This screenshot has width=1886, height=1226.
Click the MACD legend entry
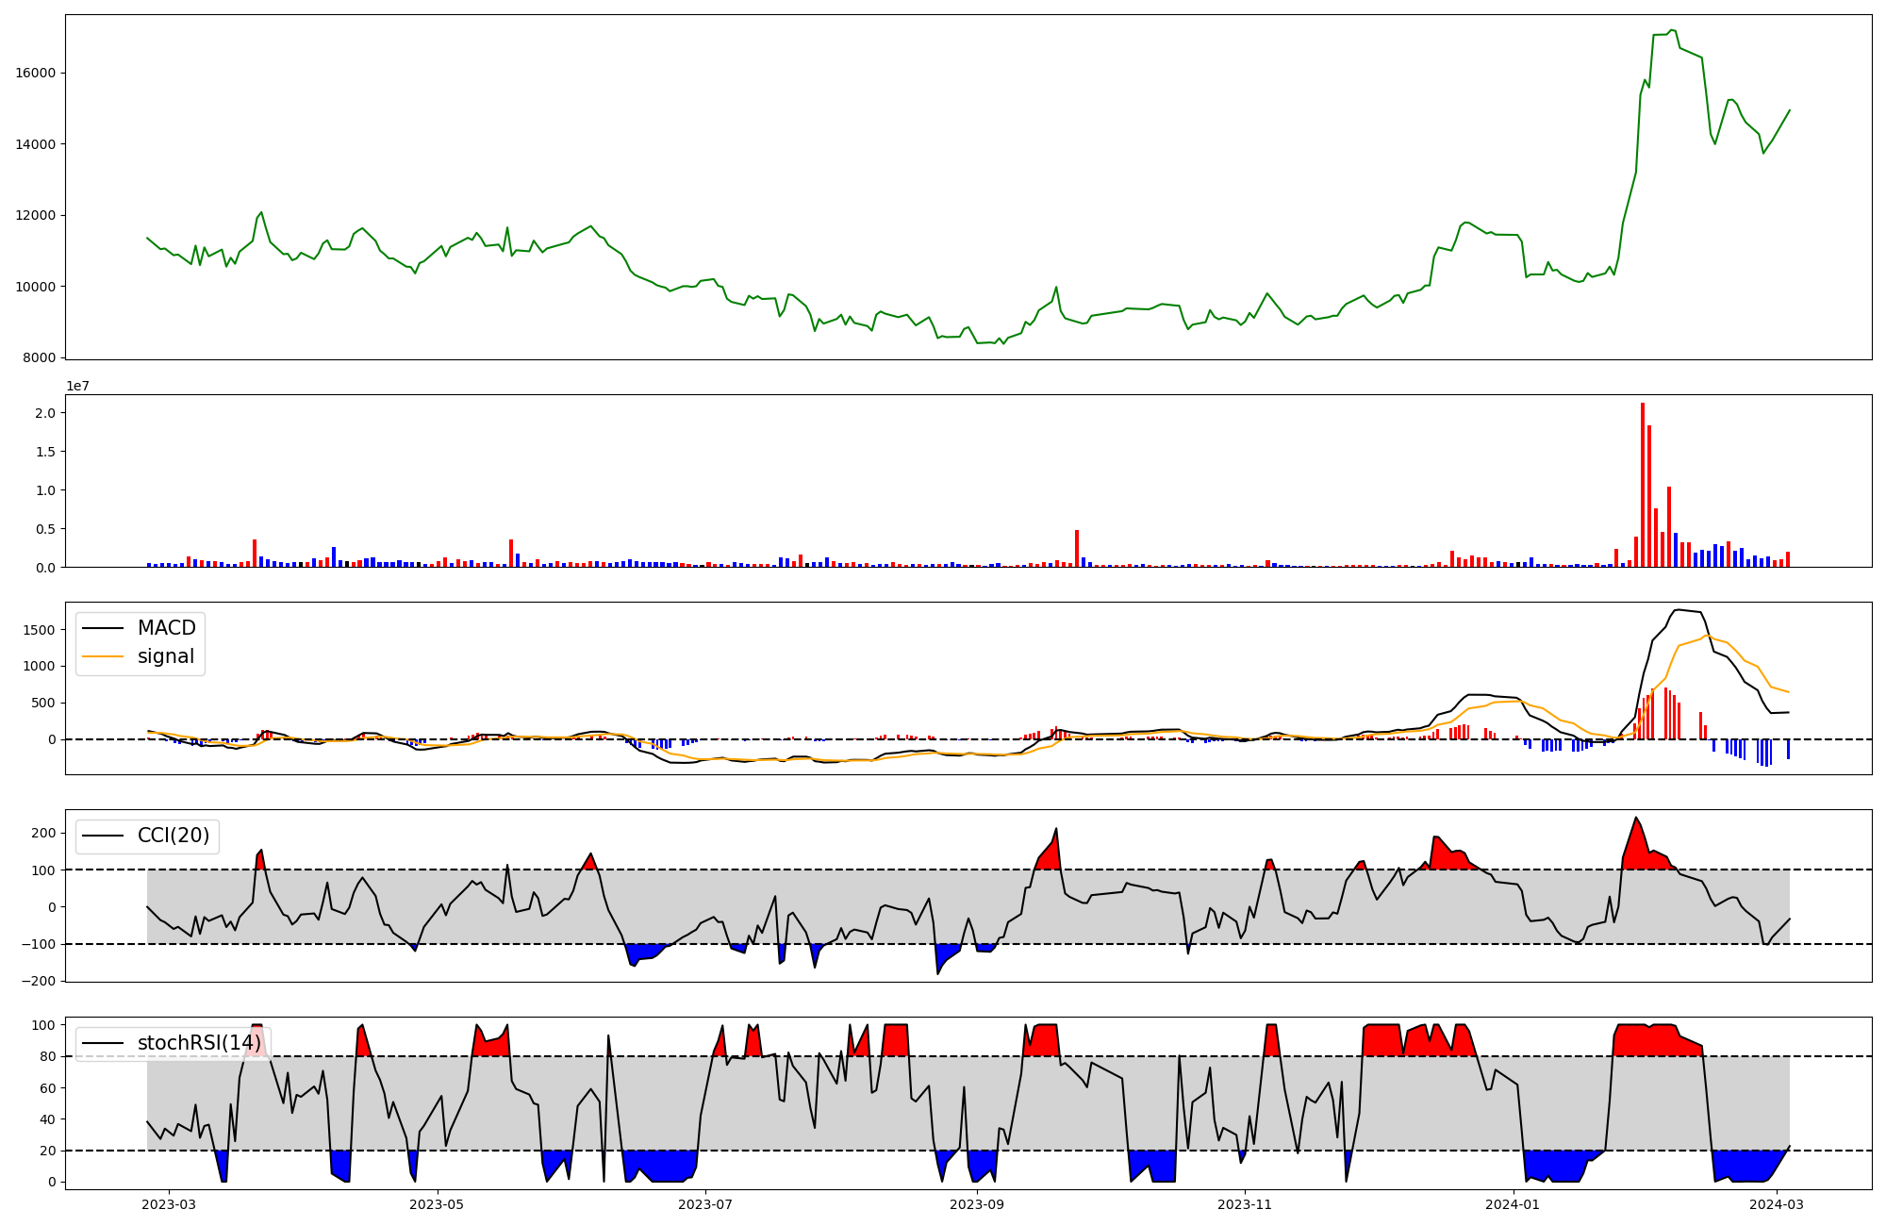(x=166, y=628)
